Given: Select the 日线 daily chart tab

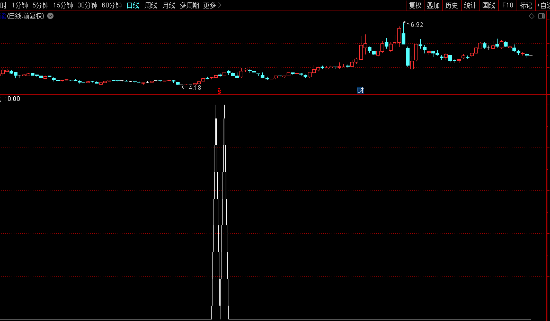Looking at the screenshot, I should 133,5.
